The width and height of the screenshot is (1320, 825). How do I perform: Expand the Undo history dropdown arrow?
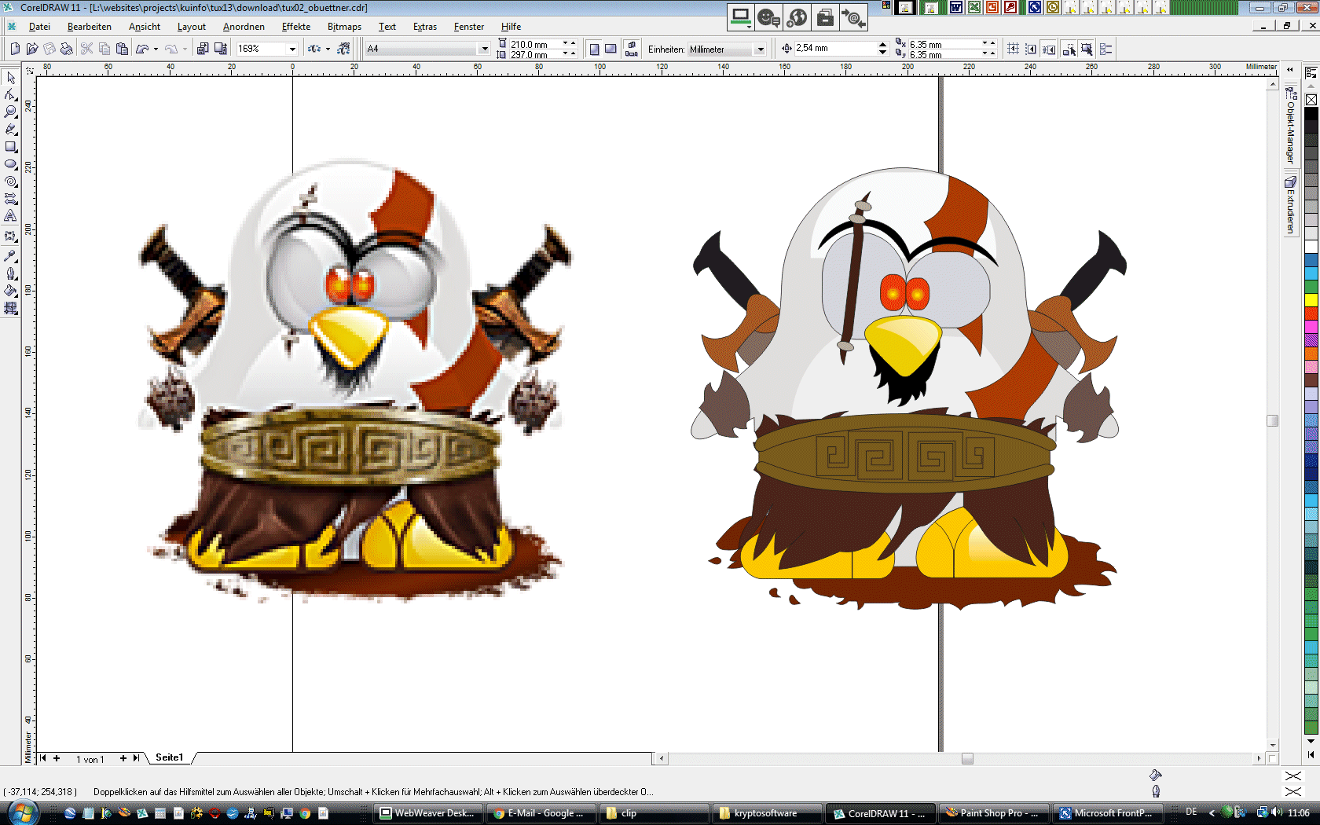156,49
